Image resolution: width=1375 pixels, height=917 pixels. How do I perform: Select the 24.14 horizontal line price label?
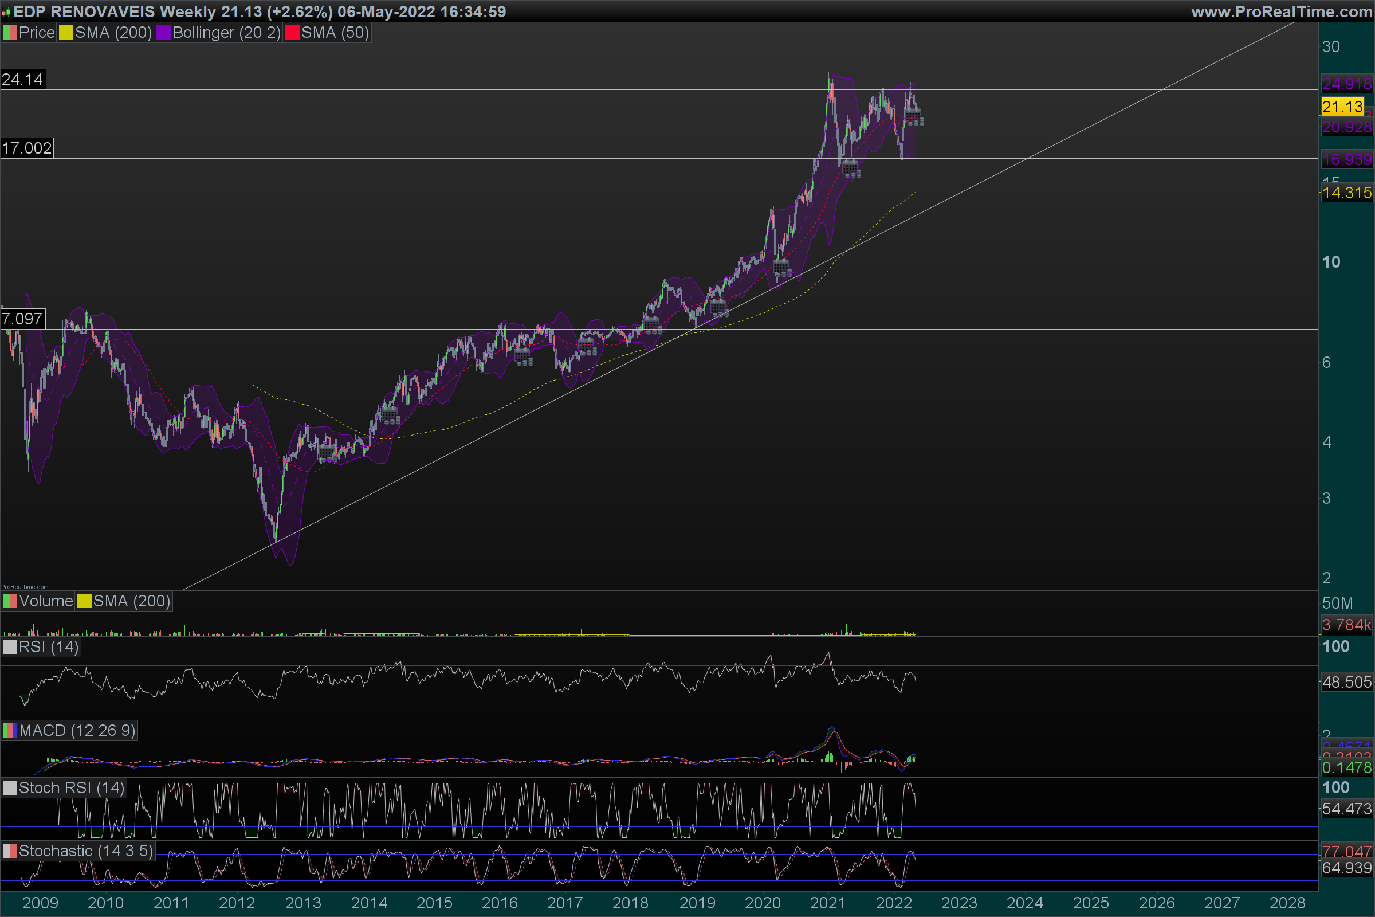(23, 79)
